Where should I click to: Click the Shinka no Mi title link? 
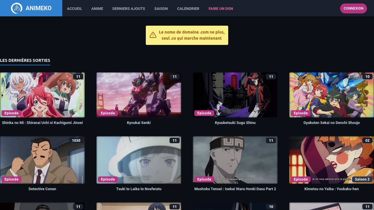click(x=42, y=123)
